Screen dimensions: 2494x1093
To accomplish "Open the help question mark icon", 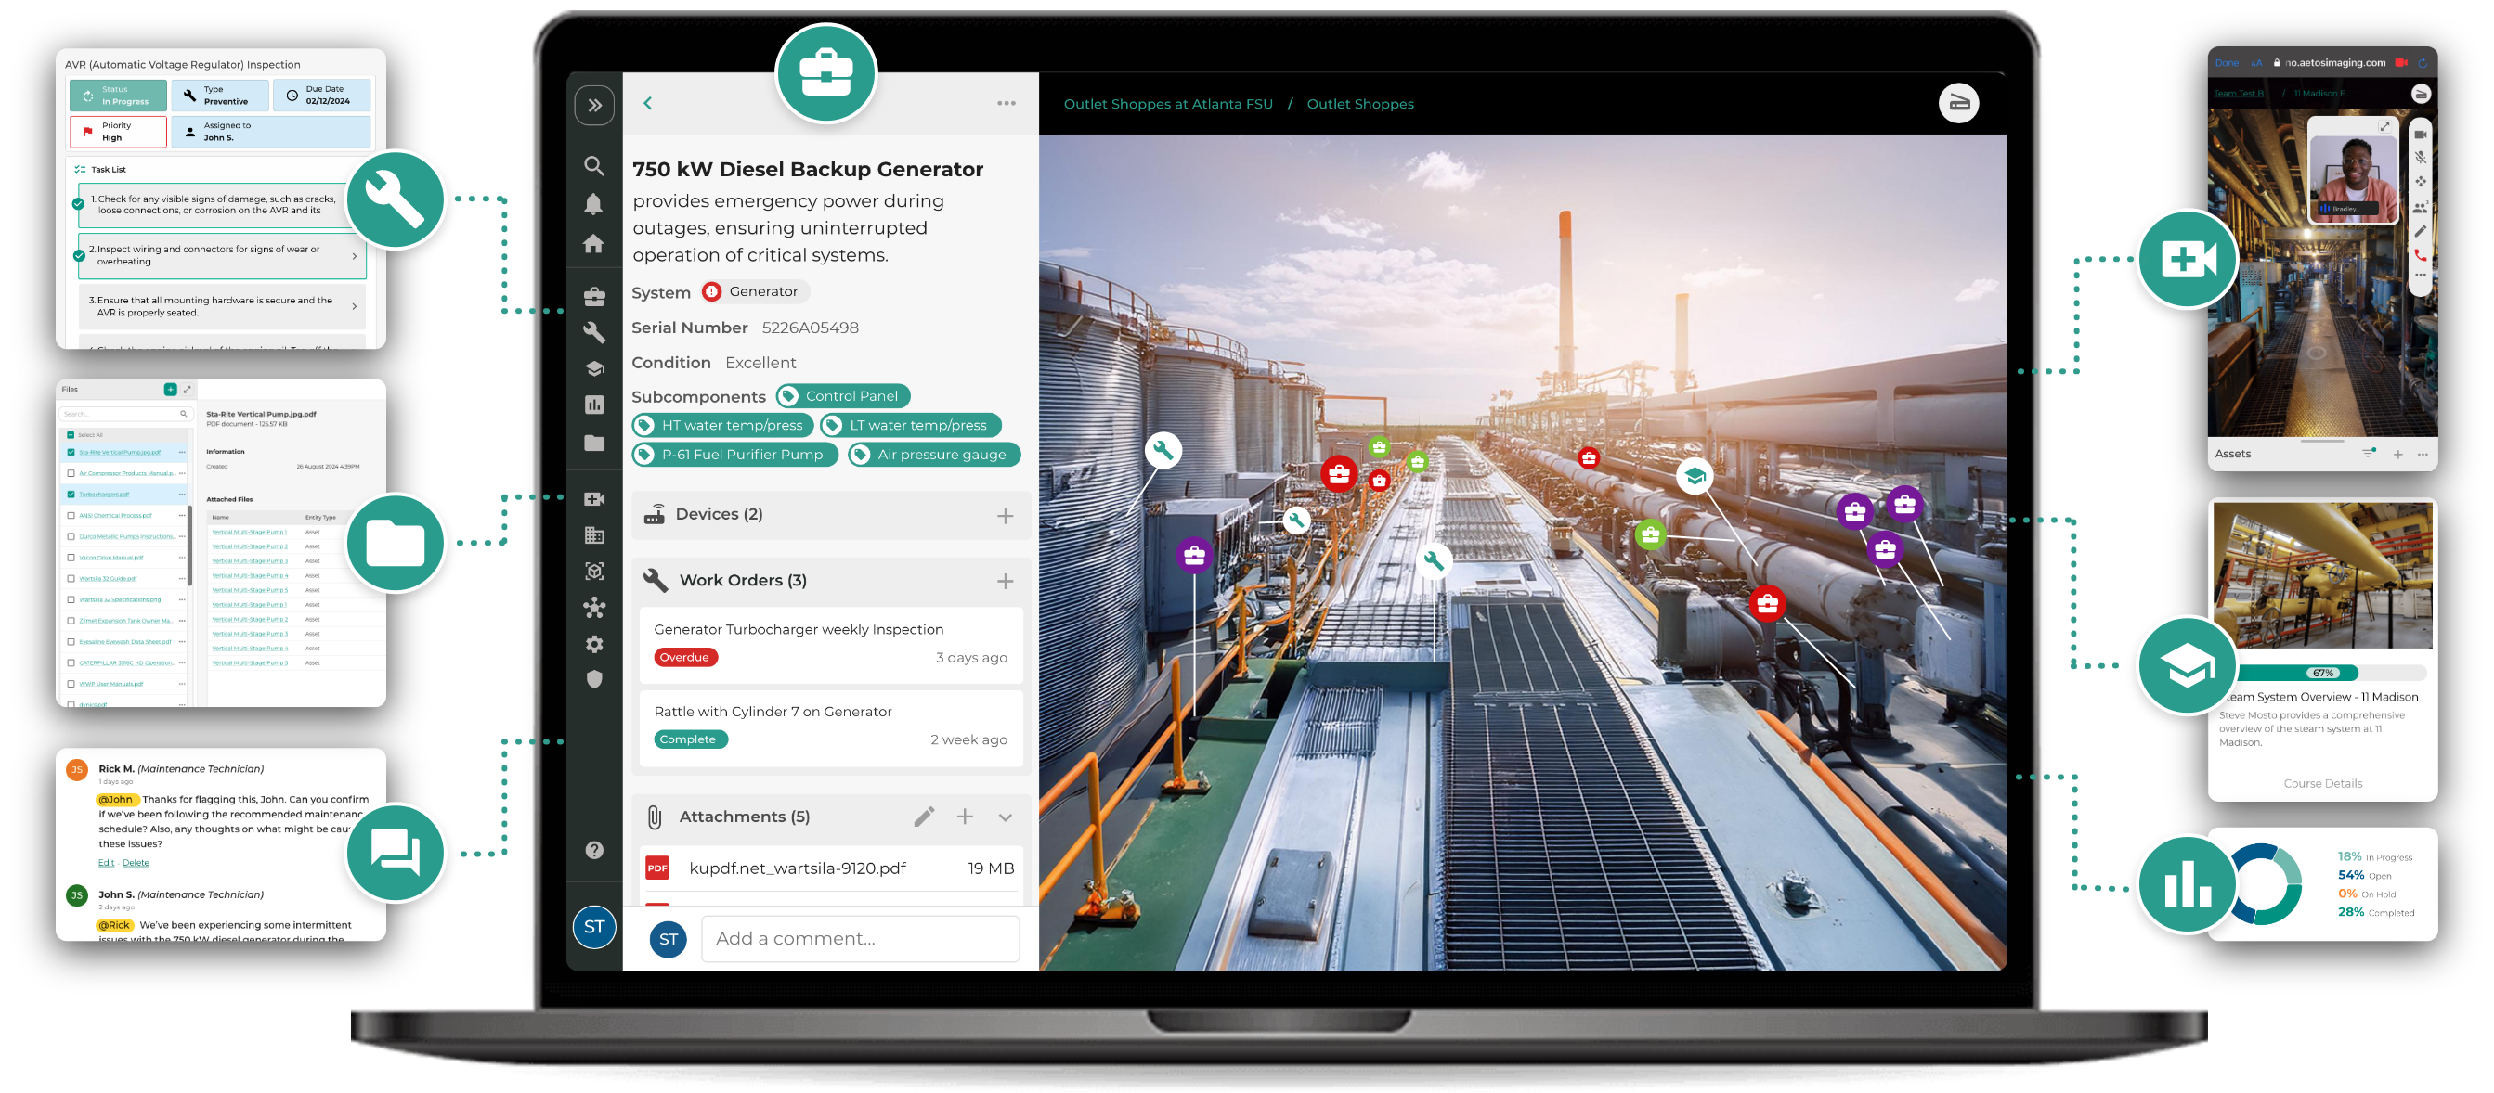I will tap(593, 850).
